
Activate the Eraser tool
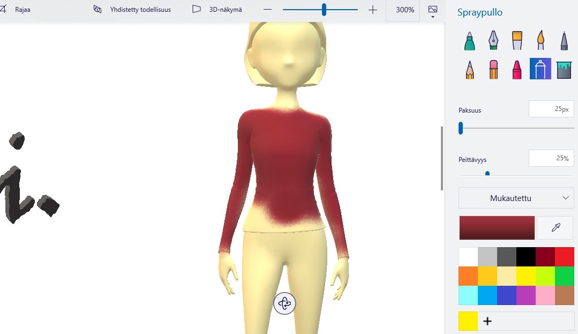[493, 69]
